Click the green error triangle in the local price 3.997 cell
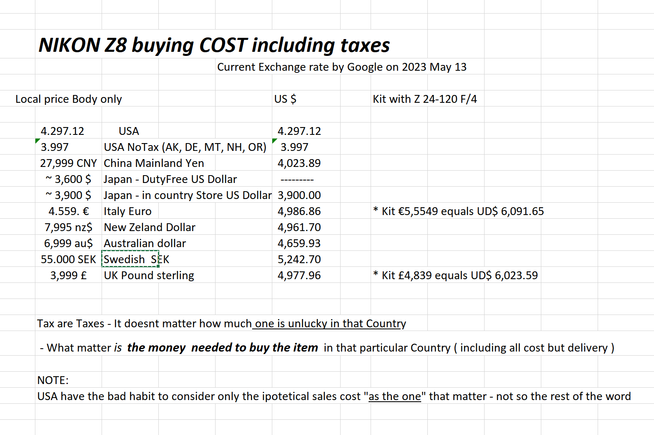 pos(37,141)
